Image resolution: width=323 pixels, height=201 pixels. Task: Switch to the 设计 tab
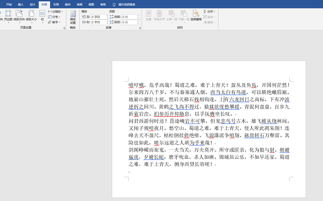pyautogui.click(x=32, y=4)
